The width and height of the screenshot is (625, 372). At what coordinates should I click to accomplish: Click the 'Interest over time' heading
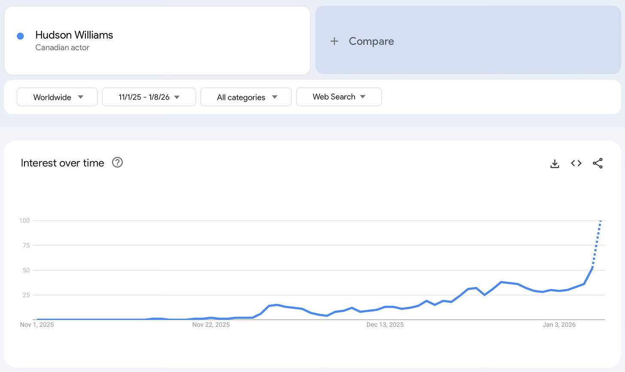63,163
